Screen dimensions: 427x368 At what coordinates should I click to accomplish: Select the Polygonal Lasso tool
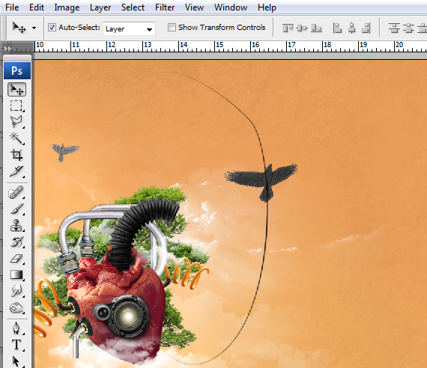click(x=16, y=122)
